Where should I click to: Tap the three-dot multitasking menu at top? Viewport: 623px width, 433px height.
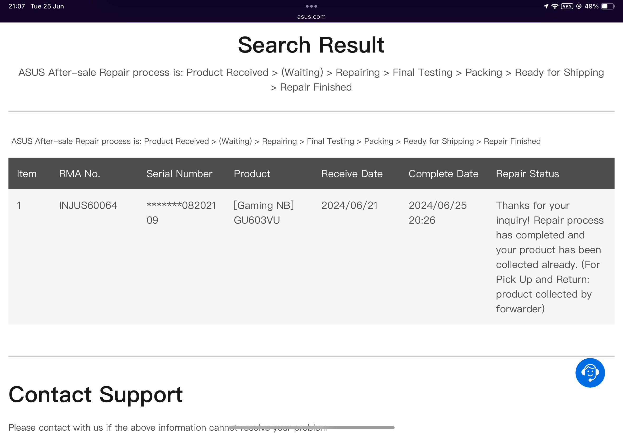pyautogui.click(x=311, y=6)
